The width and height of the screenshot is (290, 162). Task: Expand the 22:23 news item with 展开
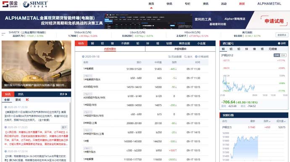pyautogui.click(x=64, y=127)
